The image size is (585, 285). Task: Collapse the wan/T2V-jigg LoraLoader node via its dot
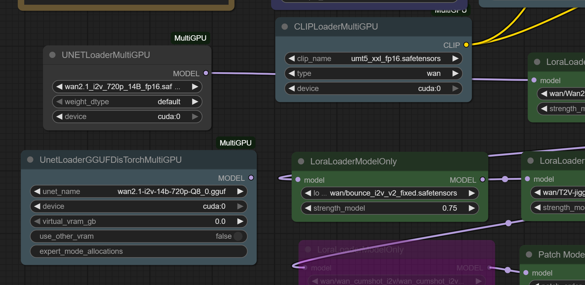[531, 161]
